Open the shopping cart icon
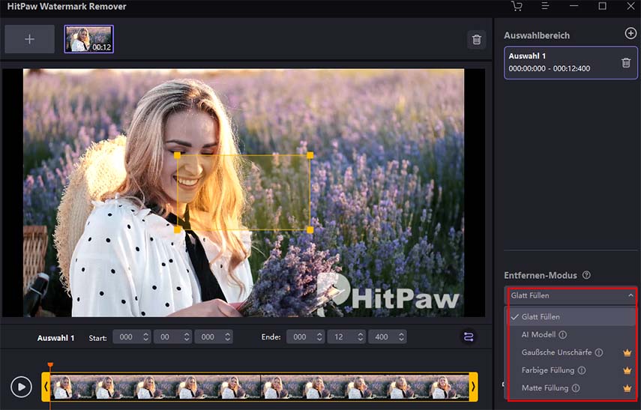This screenshot has height=410, width=641. tap(517, 7)
